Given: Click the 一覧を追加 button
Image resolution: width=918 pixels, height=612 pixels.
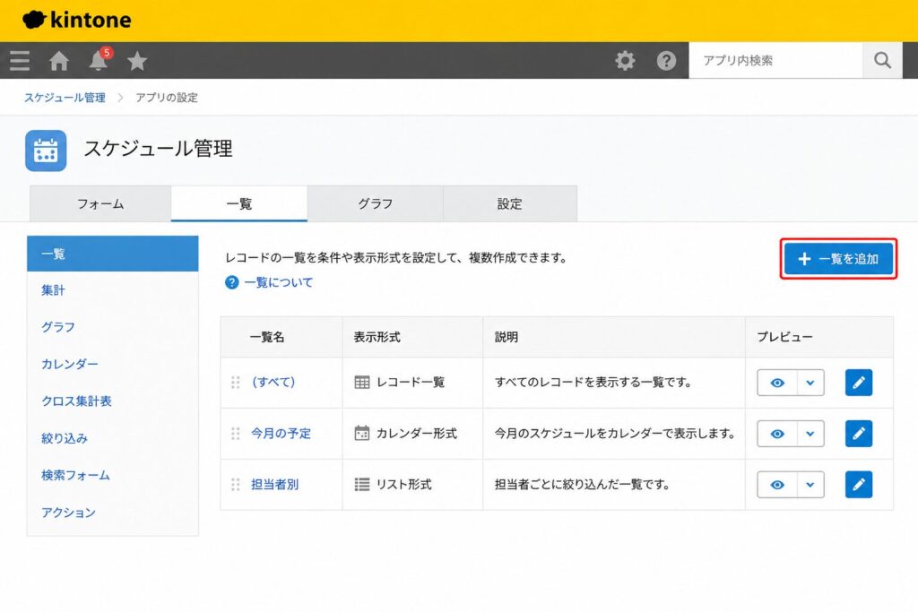Looking at the screenshot, I should click(x=838, y=259).
